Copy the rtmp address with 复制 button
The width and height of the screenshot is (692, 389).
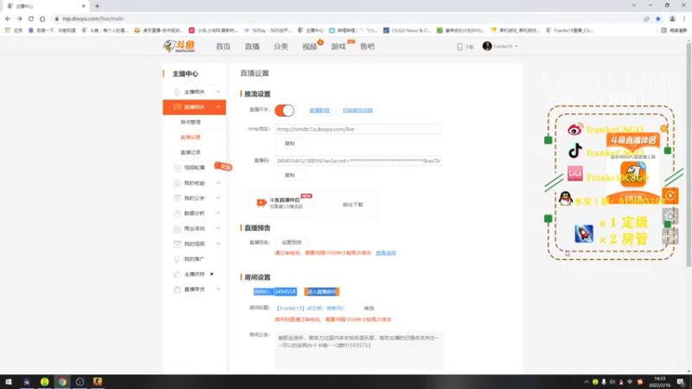(290, 143)
